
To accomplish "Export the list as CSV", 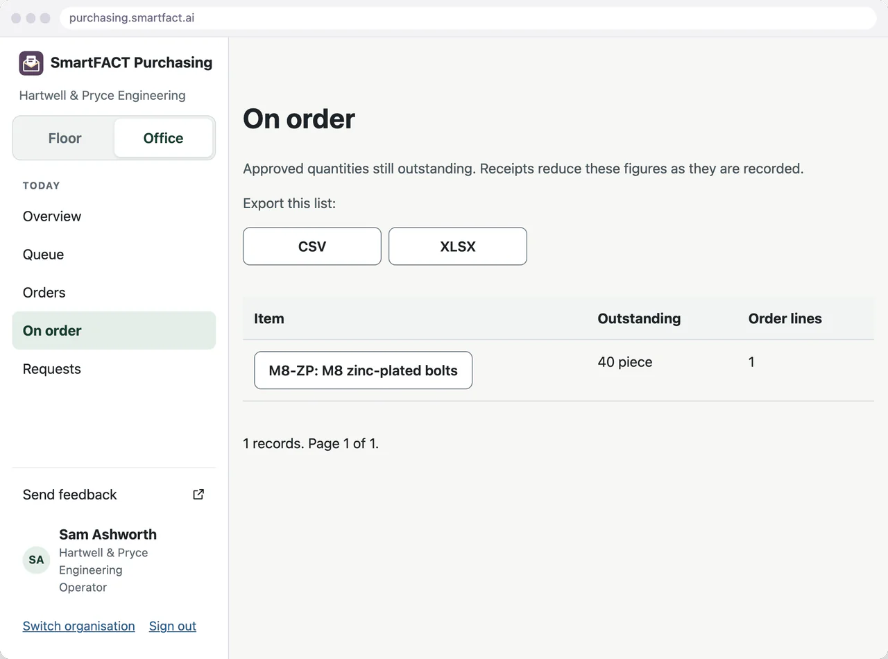I will pyautogui.click(x=312, y=246).
